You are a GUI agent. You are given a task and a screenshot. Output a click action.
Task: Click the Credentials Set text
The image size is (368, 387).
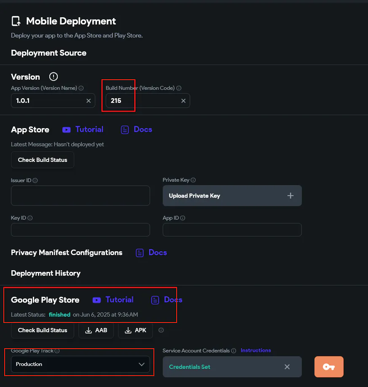(190, 367)
